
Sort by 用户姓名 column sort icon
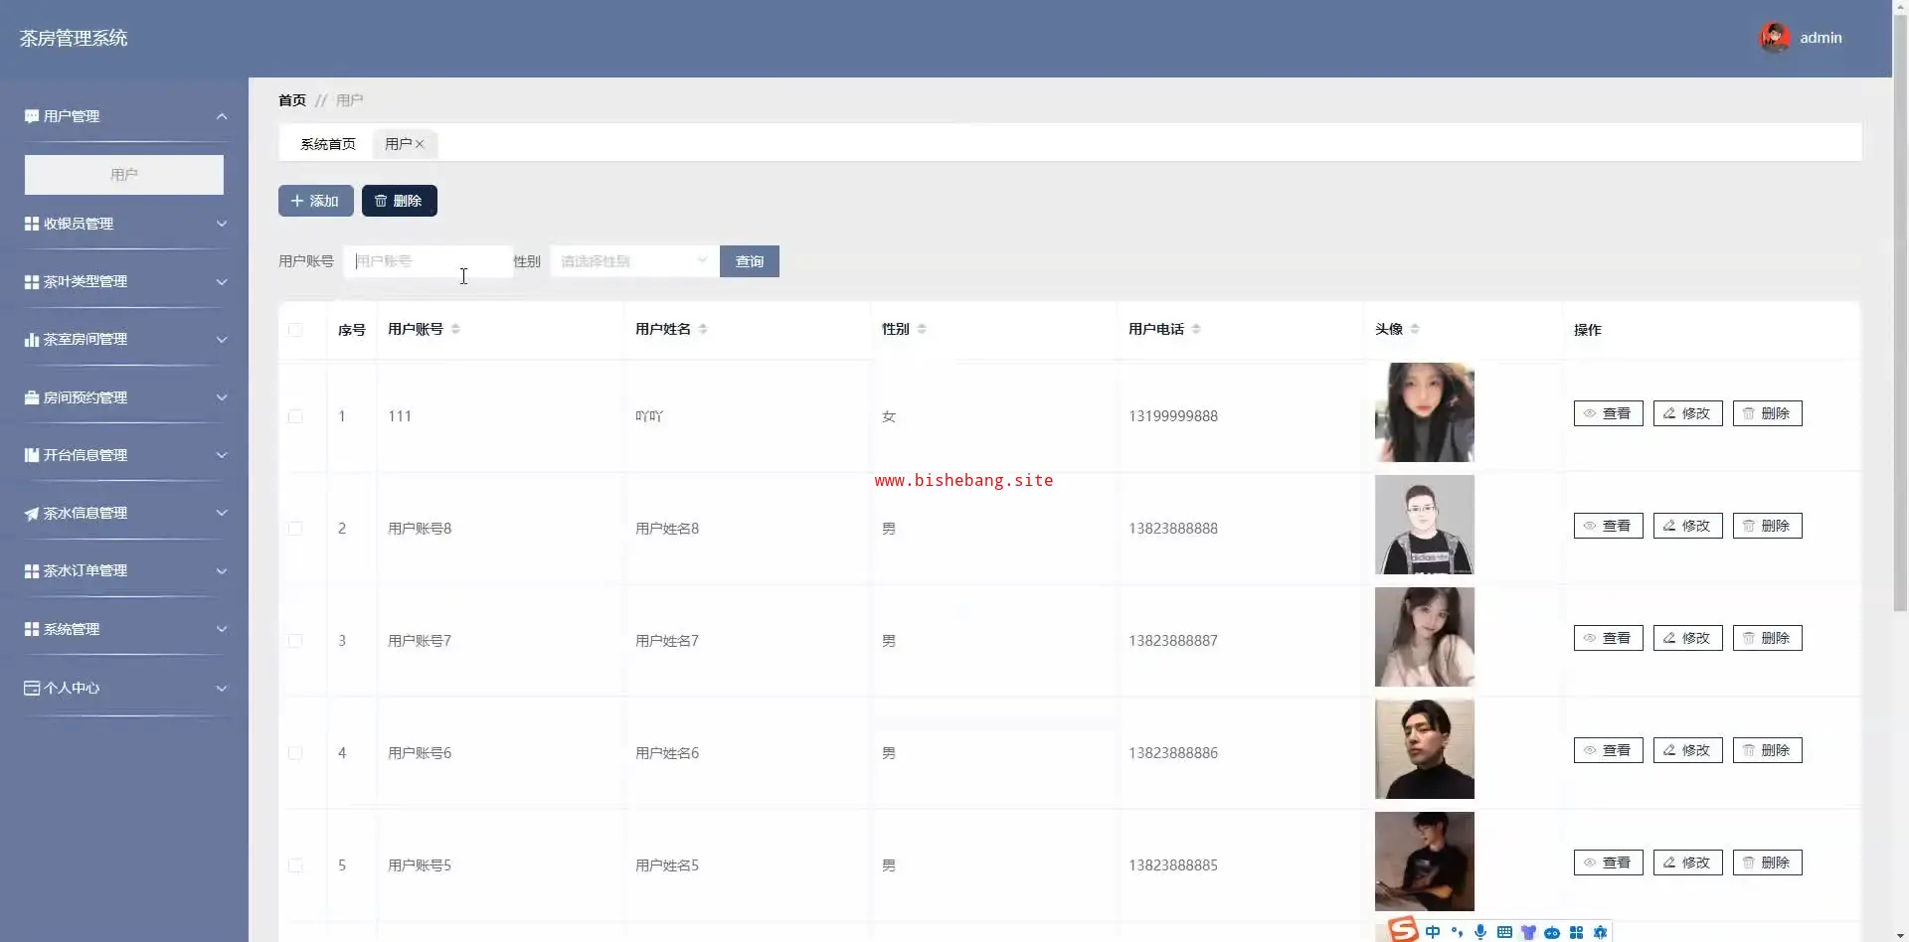[703, 329]
